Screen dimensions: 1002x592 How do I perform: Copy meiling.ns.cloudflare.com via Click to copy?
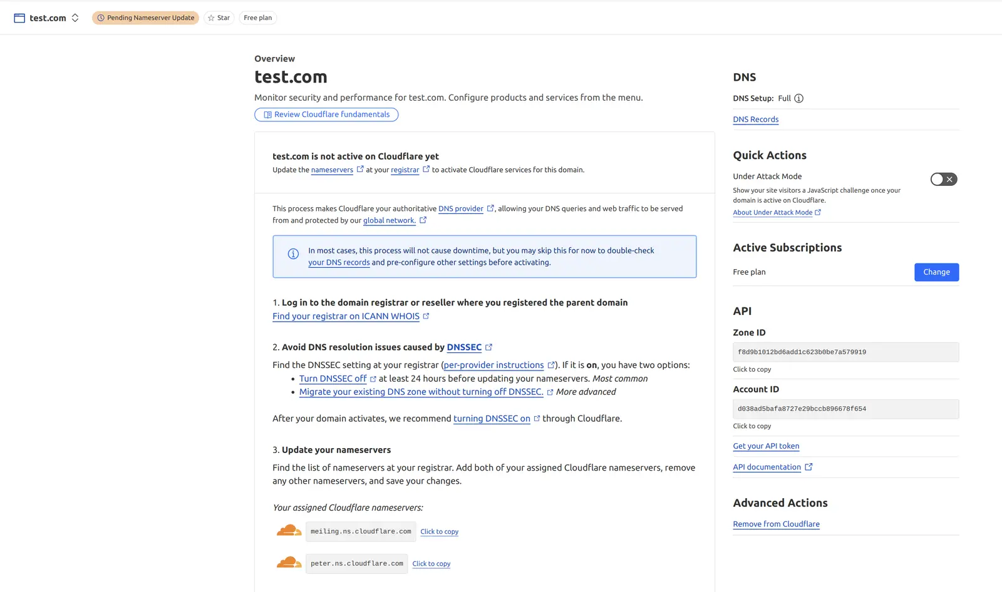tap(439, 532)
